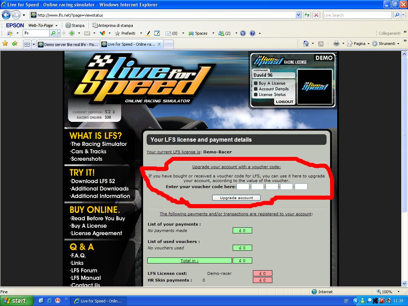Open Favorites Center with the yellow star
Viewport: 408px width, 306px height.
5,44
